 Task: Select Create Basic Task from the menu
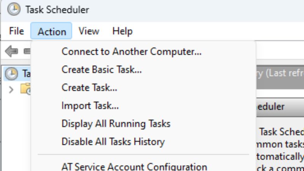(x=101, y=70)
